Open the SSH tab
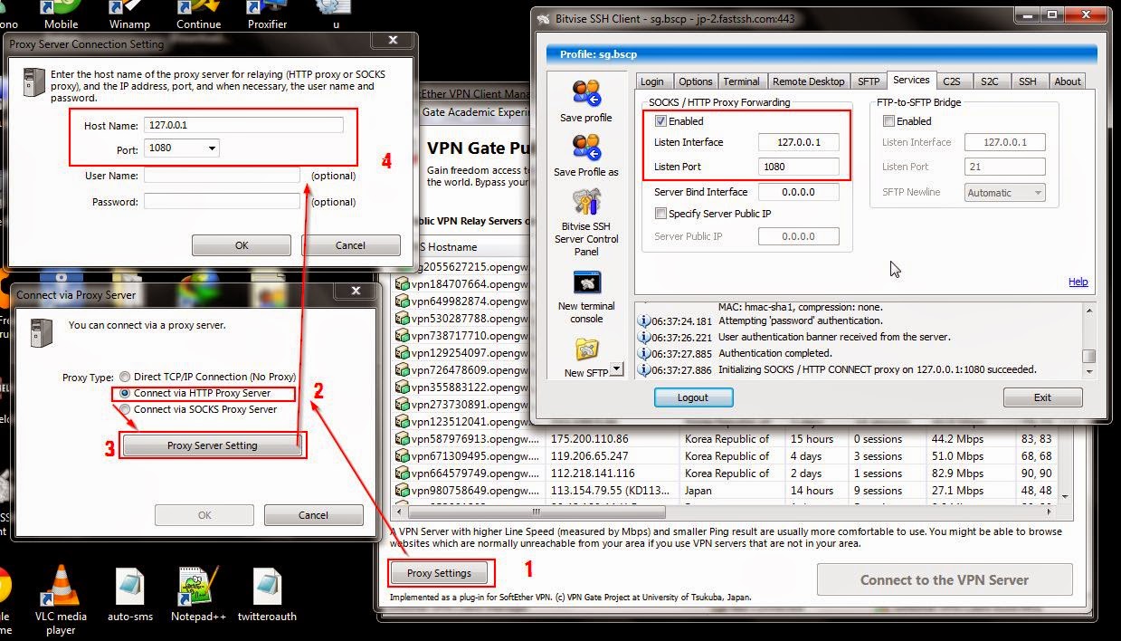Screen dimensions: 1121x641 click(x=1027, y=81)
